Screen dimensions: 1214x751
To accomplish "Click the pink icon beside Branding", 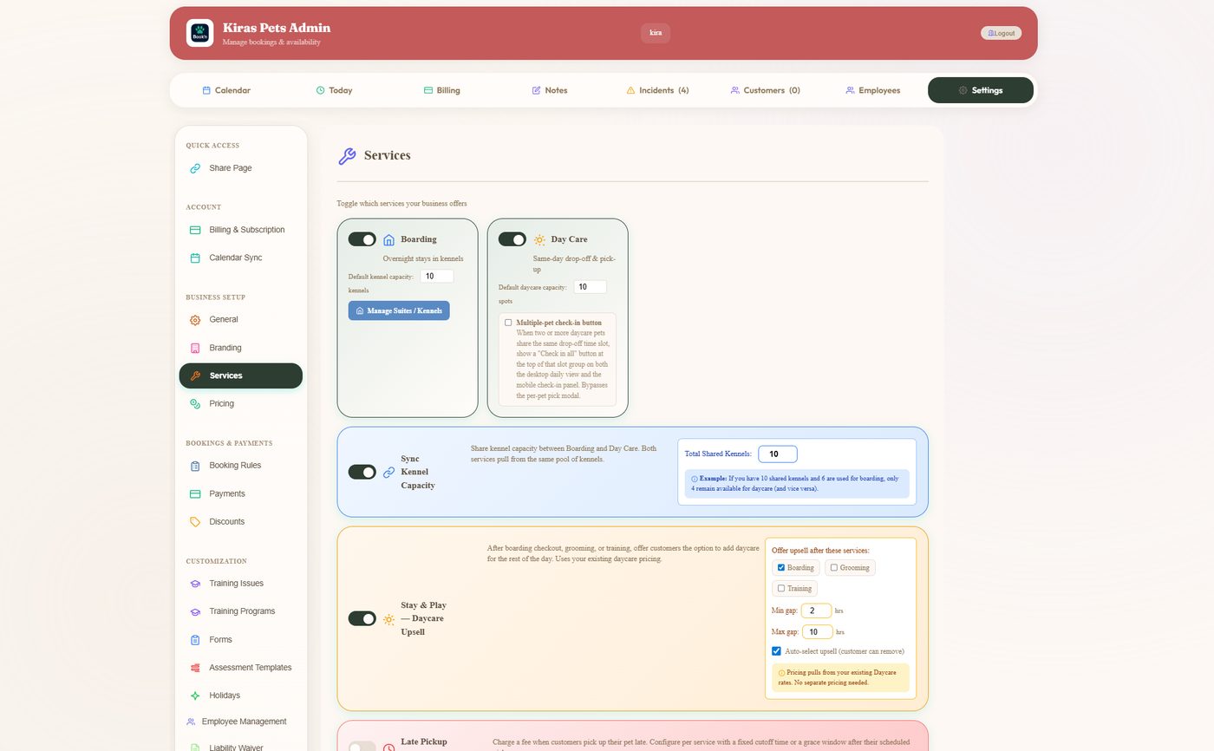I will tap(195, 348).
